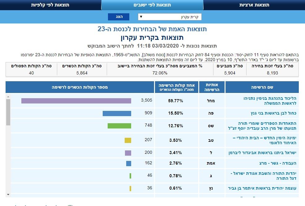Click the yellow bar for 207 votes
Image resolution: width=305 pixels, height=206 pixels.
(x=128, y=140)
